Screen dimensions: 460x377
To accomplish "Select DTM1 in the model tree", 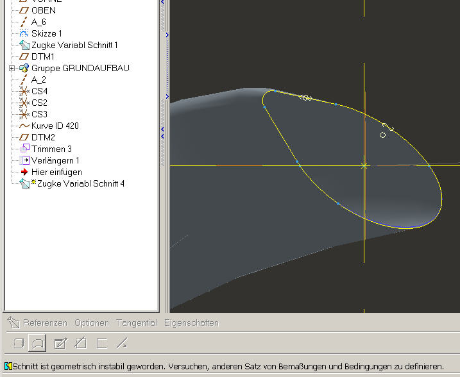I will pyautogui.click(x=43, y=56).
